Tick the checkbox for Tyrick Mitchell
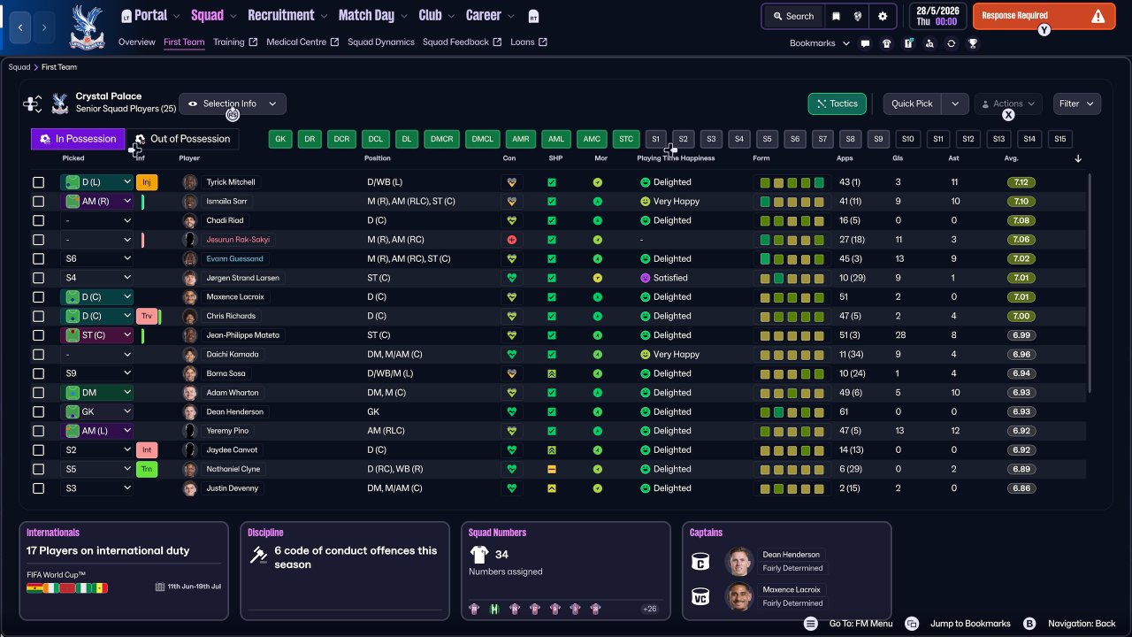The image size is (1132, 637). (38, 182)
